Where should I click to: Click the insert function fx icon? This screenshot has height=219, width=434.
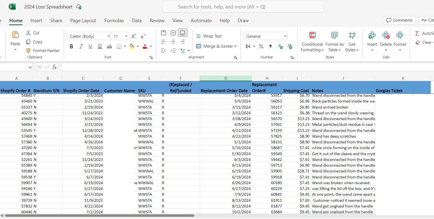tap(54, 67)
